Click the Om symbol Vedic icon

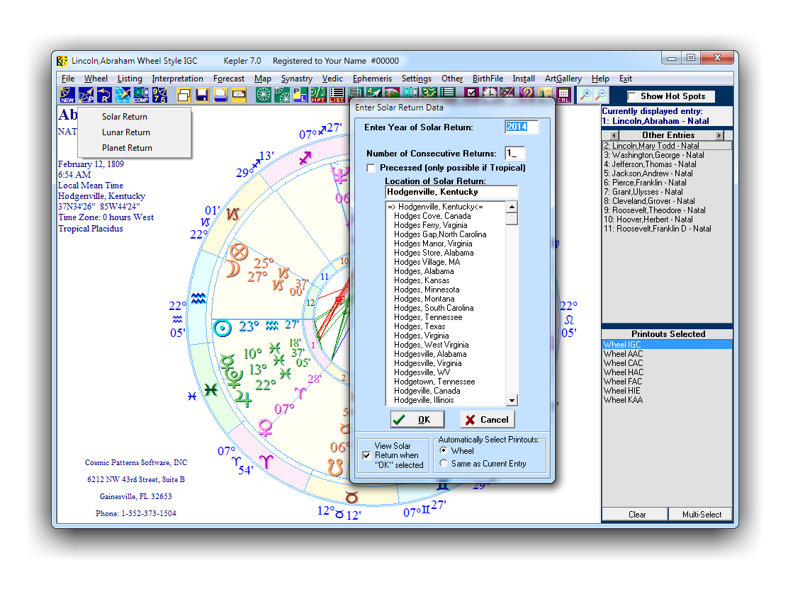429,92
